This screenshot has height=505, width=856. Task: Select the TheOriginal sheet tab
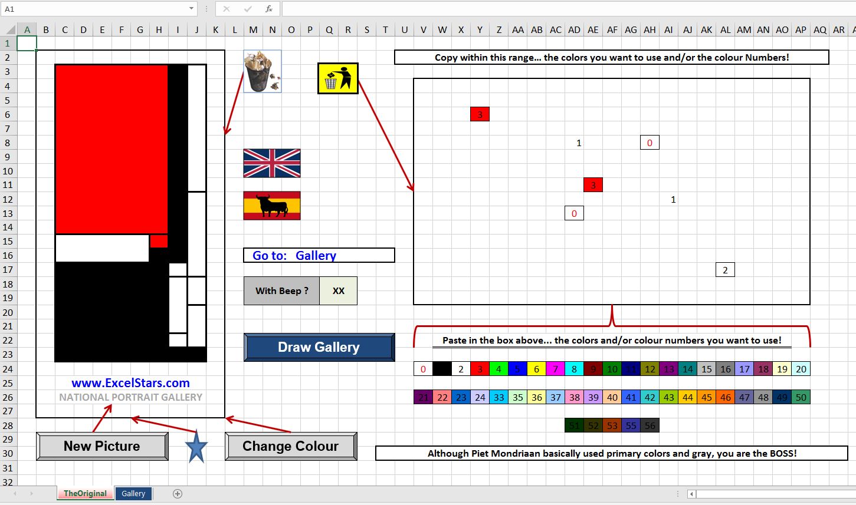click(x=85, y=494)
